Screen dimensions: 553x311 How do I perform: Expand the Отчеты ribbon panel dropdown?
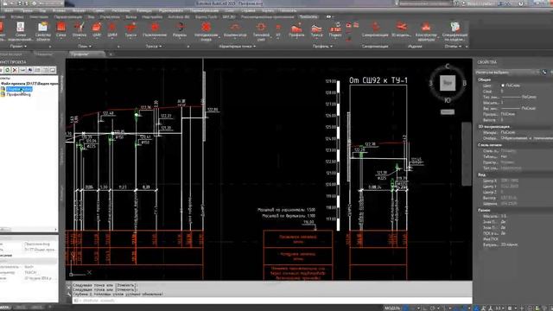[x=453, y=46]
